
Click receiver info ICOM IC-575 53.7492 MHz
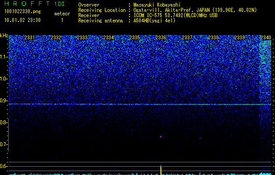click(x=175, y=15)
